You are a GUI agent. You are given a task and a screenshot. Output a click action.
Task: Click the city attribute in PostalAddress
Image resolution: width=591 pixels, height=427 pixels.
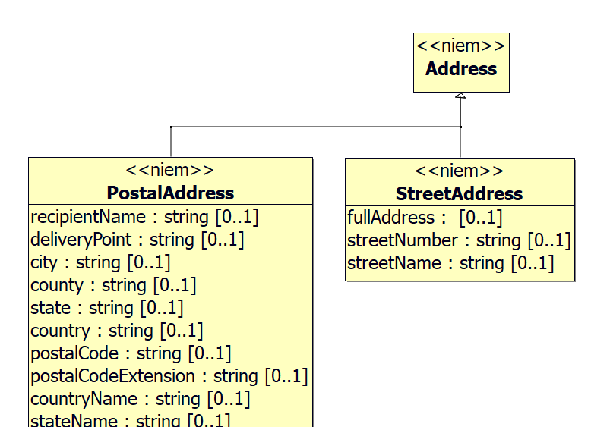[x=100, y=263]
